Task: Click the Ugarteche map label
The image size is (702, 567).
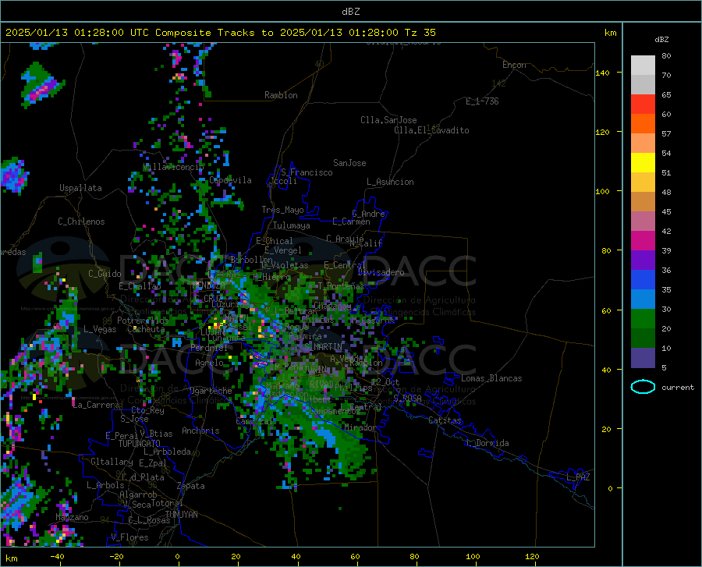Action: coord(211,391)
